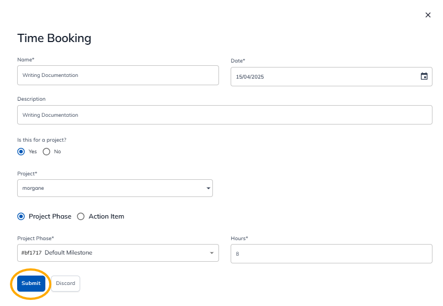Select Yes for project question
The image size is (443, 306).
pyautogui.click(x=21, y=152)
